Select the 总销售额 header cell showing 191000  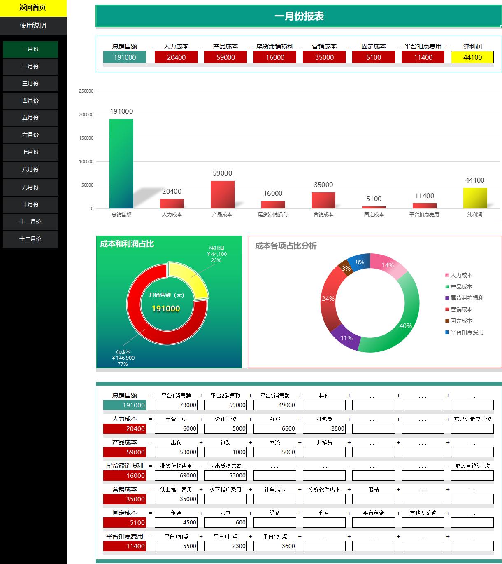(124, 58)
